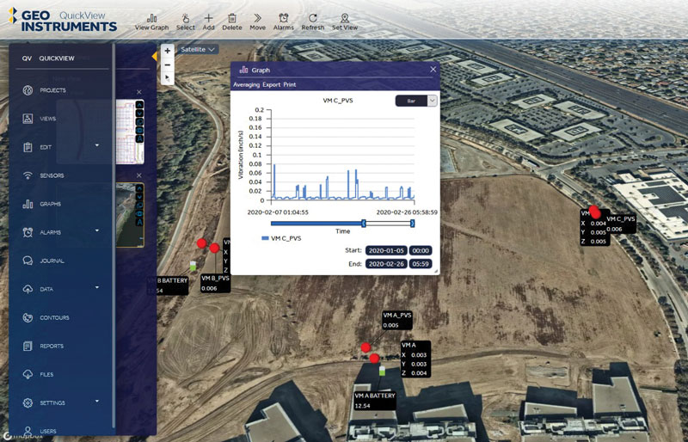Open the Averaging menu in Graph window

[x=247, y=85]
